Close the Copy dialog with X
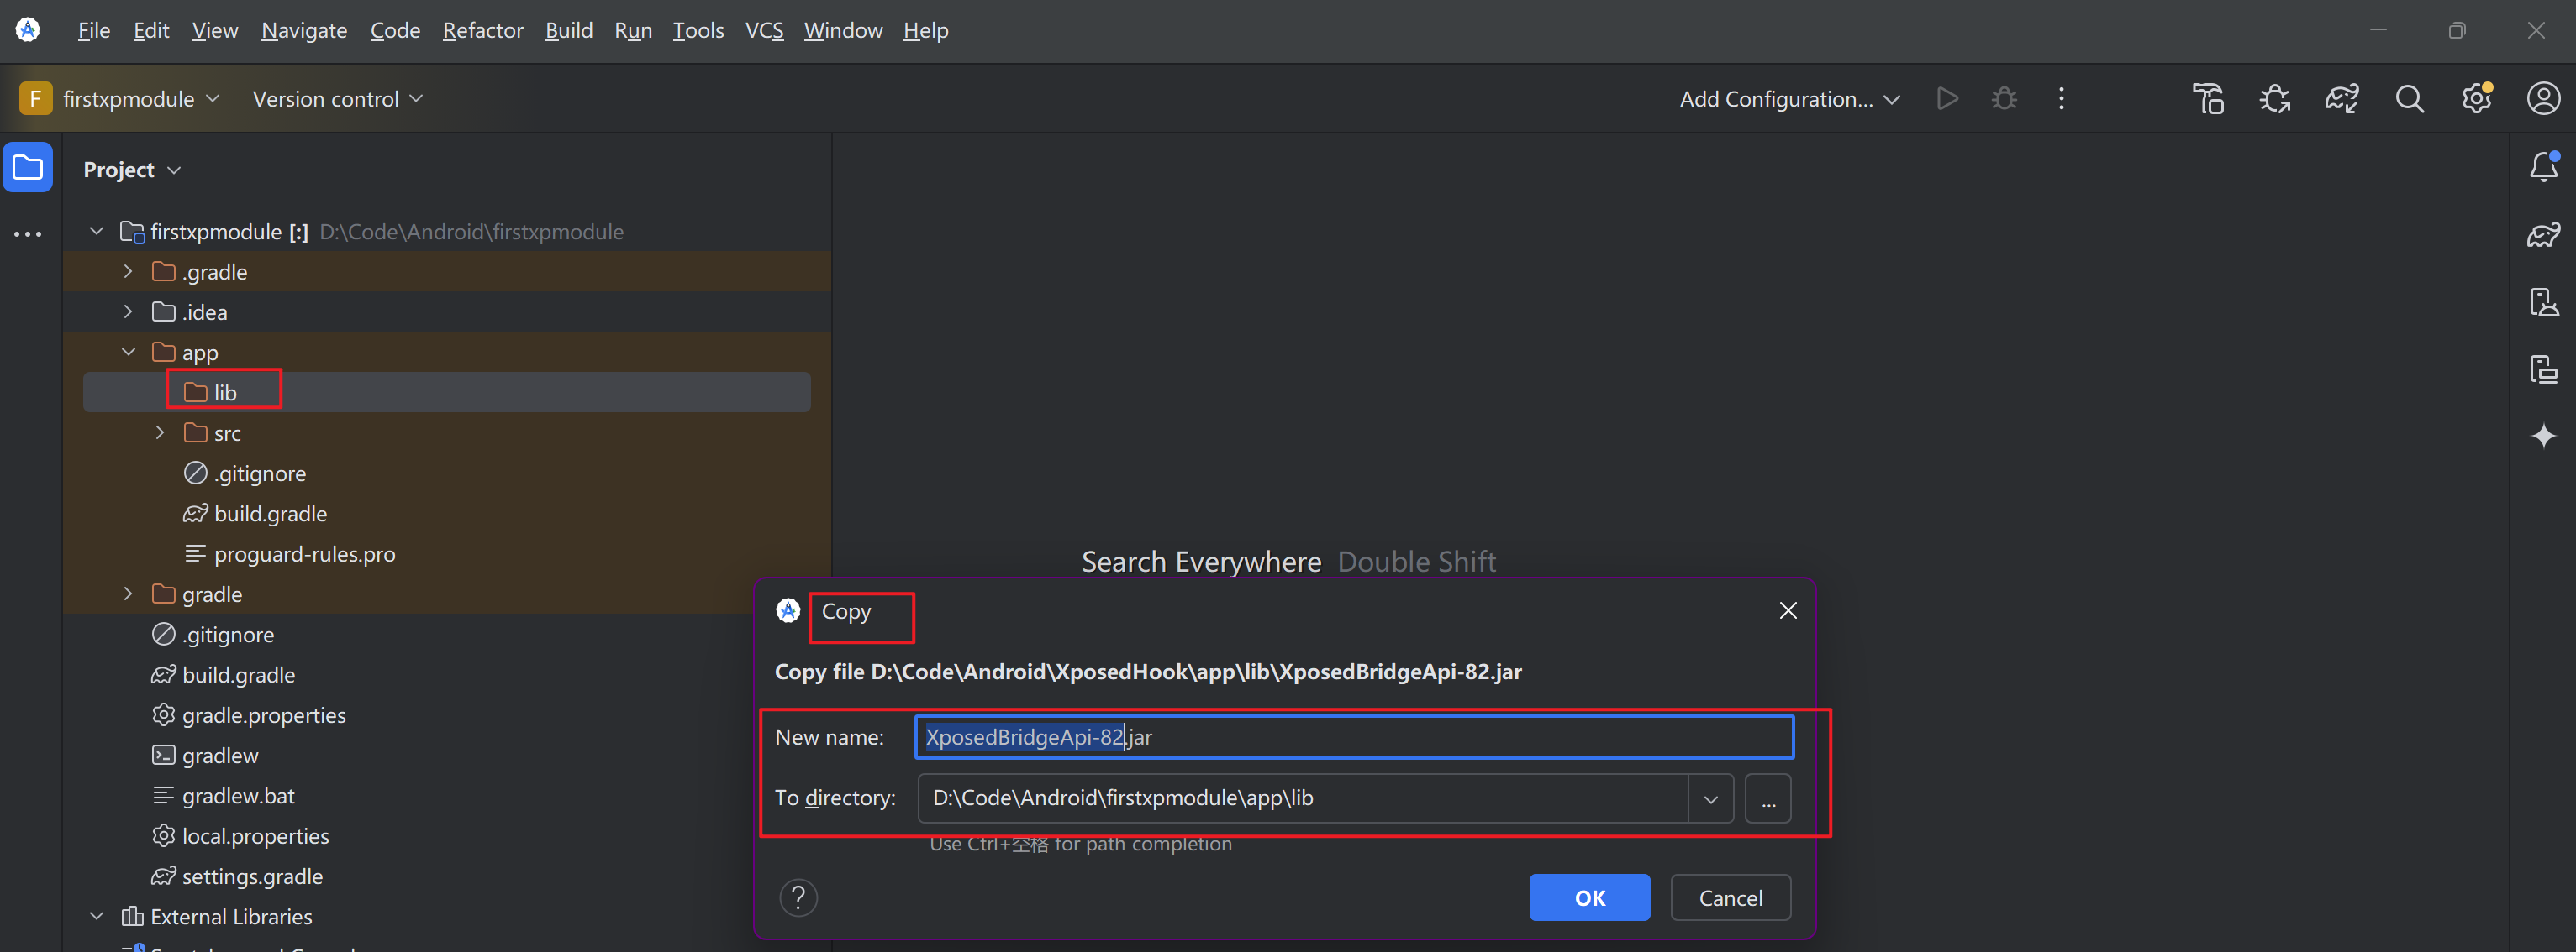 pos(1788,610)
